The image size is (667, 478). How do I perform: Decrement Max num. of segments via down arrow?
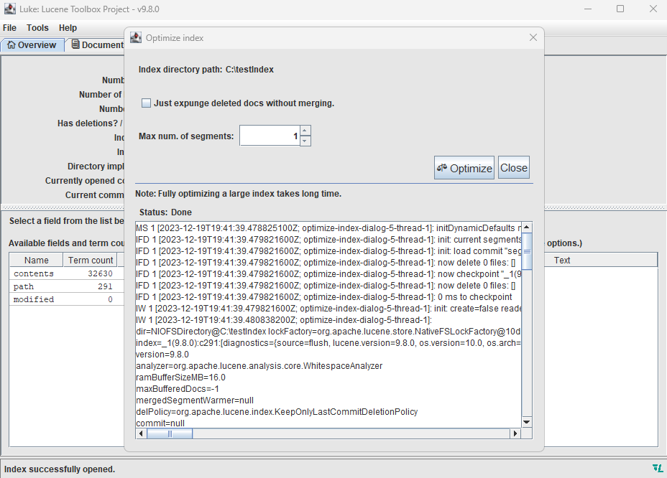pyautogui.click(x=304, y=139)
